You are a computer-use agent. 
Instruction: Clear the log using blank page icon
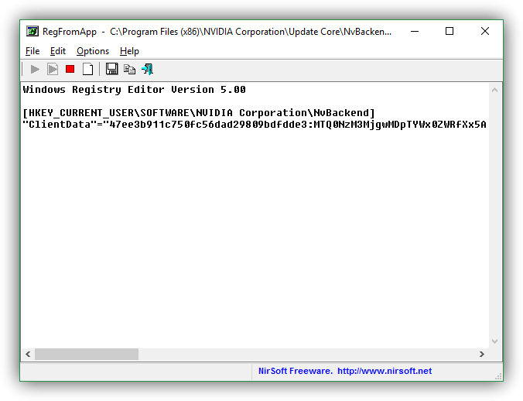point(87,69)
